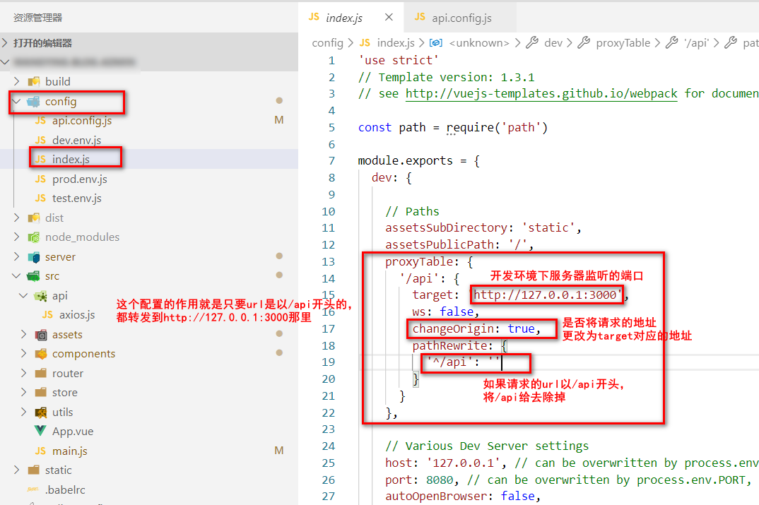Image resolution: width=759 pixels, height=505 pixels.
Task: Click the store folder icon
Action: pyautogui.click(x=41, y=392)
